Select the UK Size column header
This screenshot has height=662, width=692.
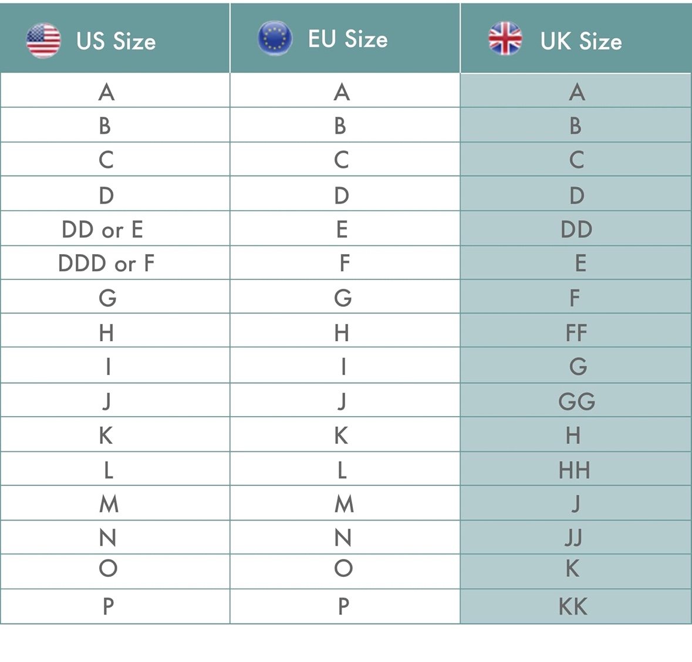(576, 38)
